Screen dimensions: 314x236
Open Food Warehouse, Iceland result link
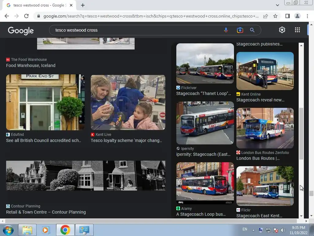pos(31,65)
